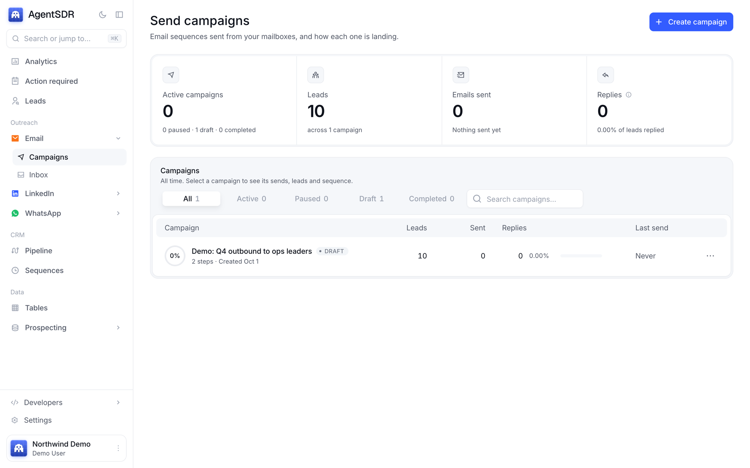750x468 pixels.
Task: Open row actions menu for Demo campaign
Action: point(710,256)
